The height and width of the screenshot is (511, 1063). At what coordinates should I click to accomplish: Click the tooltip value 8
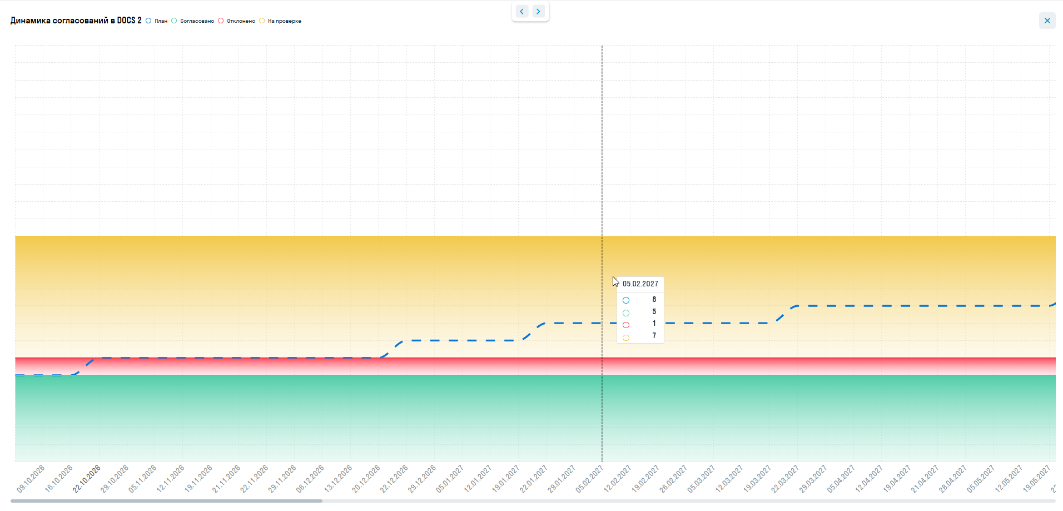pyautogui.click(x=654, y=300)
